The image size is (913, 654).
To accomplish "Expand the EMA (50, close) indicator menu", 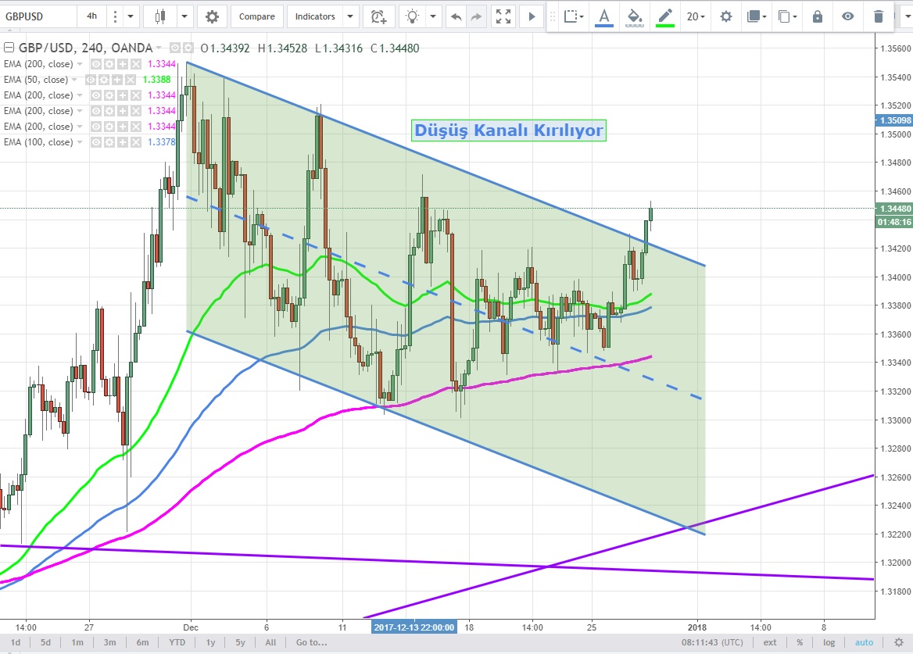I will [x=75, y=80].
